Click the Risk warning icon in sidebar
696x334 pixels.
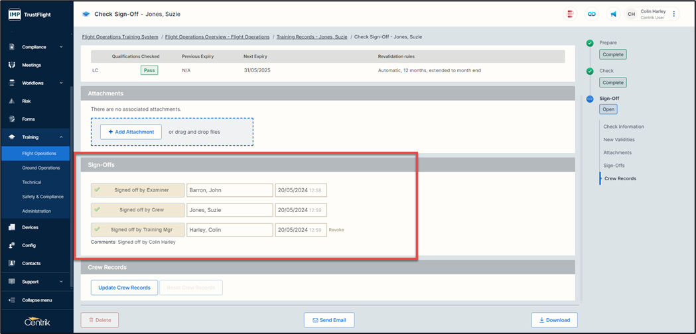12,101
